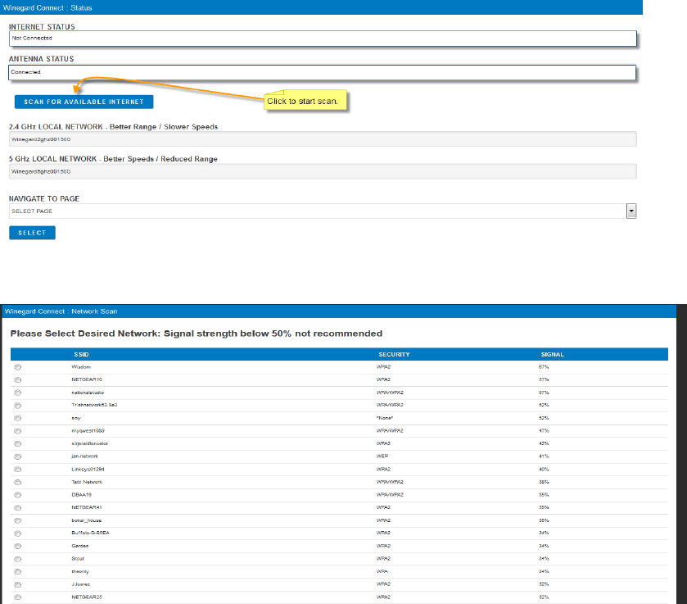
Task: Click the SIGNAL column header
Action: click(x=552, y=354)
